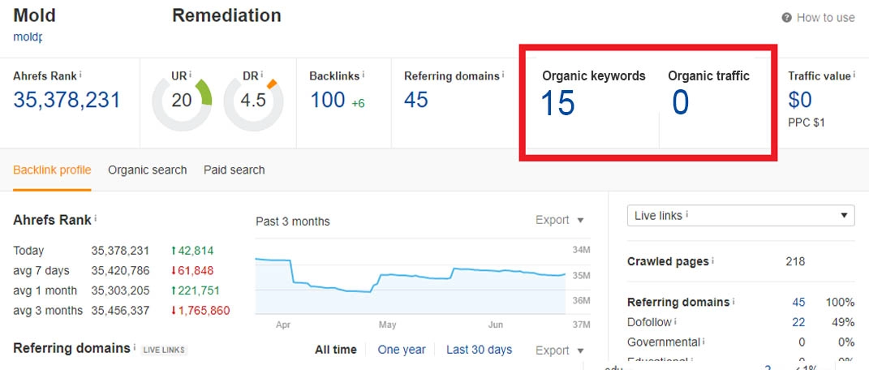Click the Organic keywords count 15
Image resolution: width=869 pixels, height=370 pixels.
pos(558,103)
